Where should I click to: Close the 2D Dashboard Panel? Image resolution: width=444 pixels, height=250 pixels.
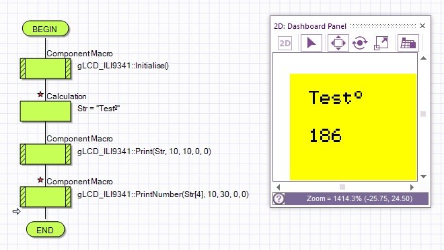pyautogui.click(x=422, y=26)
